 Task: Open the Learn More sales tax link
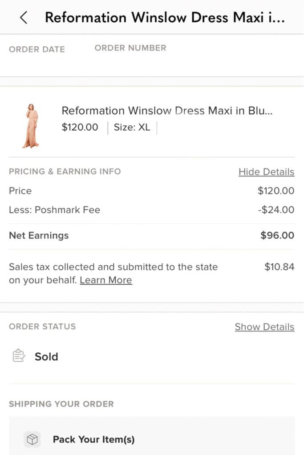[106, 280]
